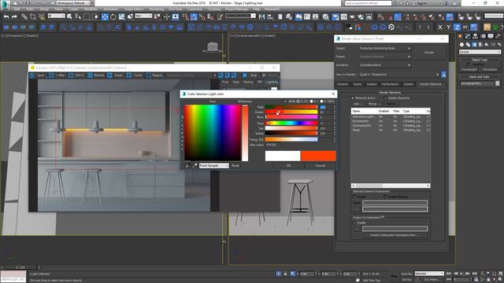This screenshot has width=504, height=283.
Task: Select Lights category in Create panel
Action: pyautogui.click(x=474, y=45)
